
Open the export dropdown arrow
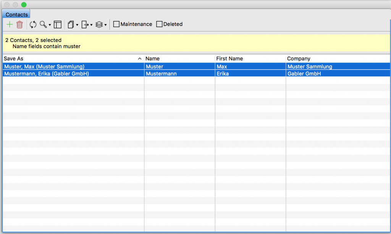tap(91, 25)
